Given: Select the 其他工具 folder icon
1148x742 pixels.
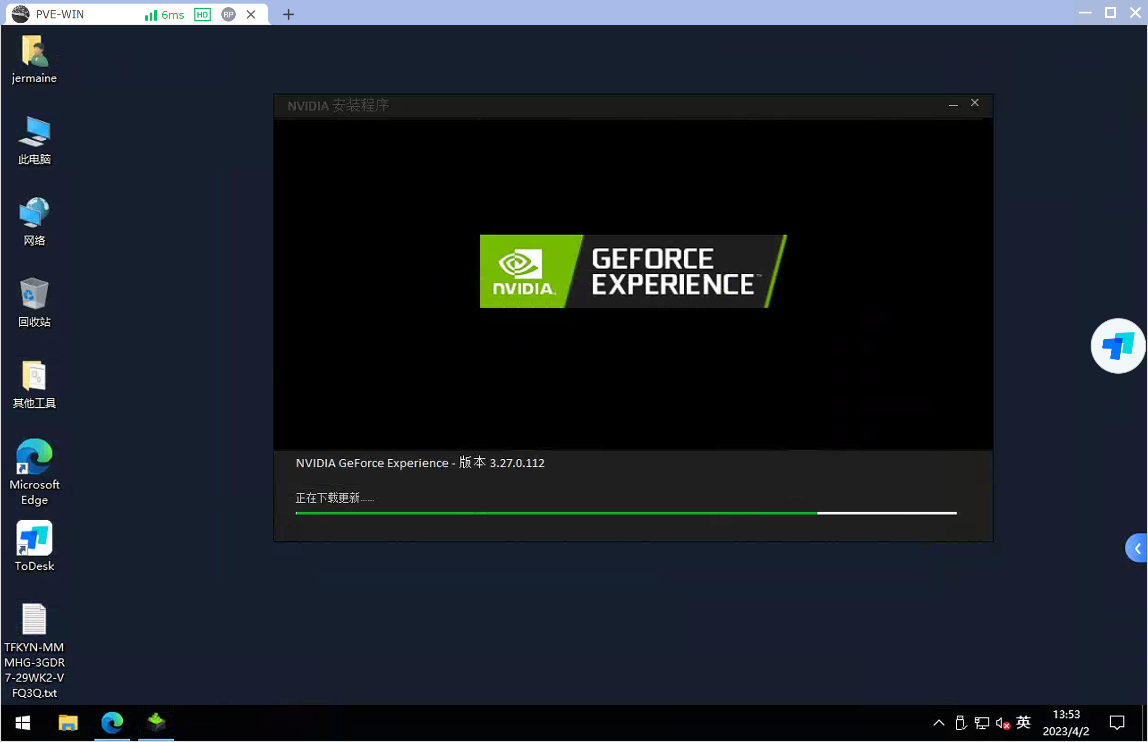Looking at the screenshot, I should (34, 384).
